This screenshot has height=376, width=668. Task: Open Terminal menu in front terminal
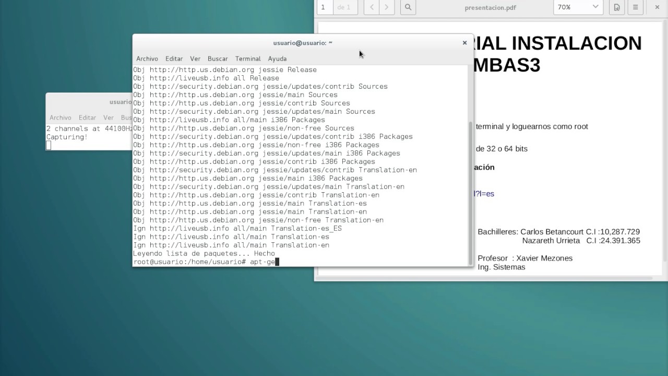(248, 58)
